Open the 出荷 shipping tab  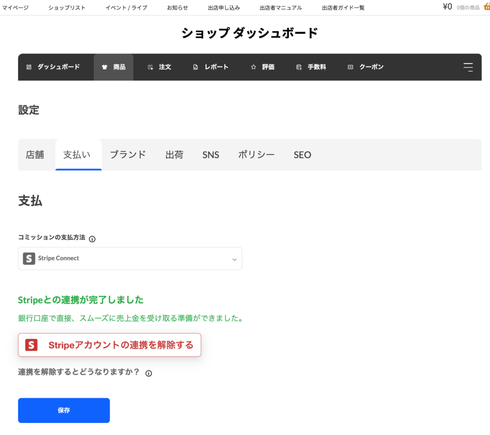[x=174, y=155]
